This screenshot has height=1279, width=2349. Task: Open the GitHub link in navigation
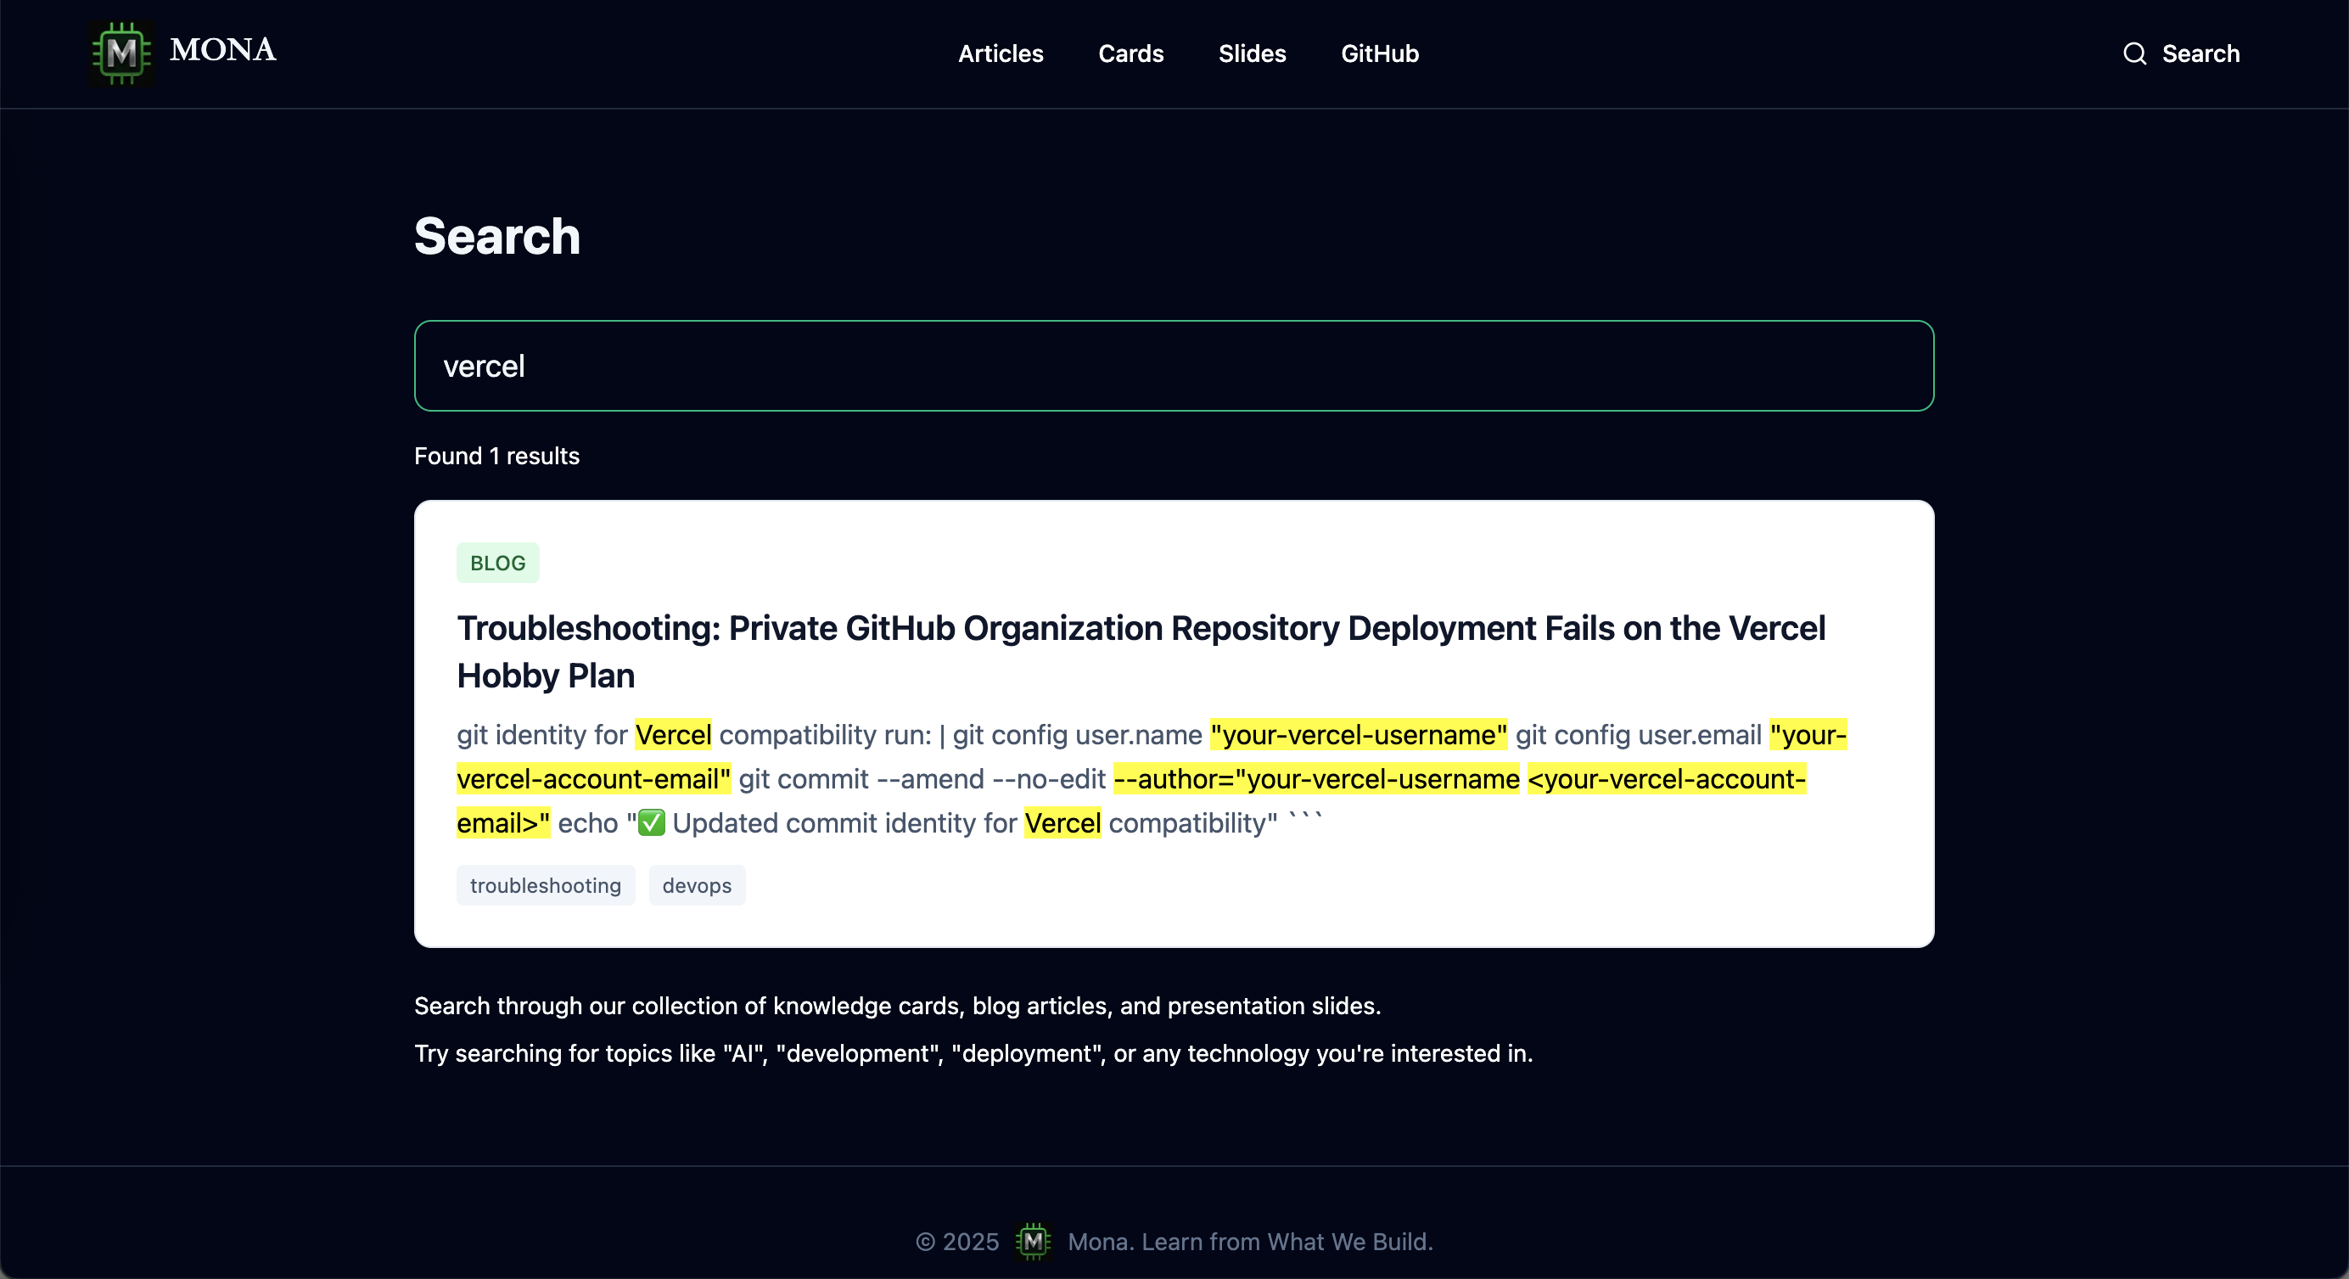[x=1379, y=53]
